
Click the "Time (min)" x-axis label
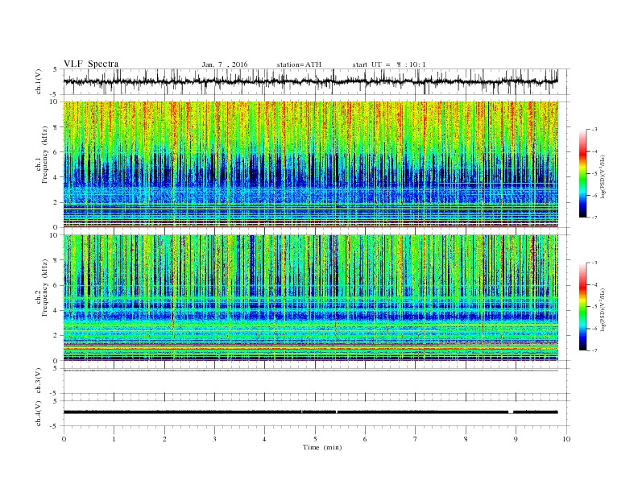point(322,447)
